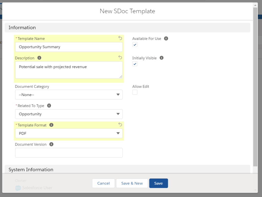Click the Save & New button
Image resolution: width=262 pixels, height=197 pixels.
point(132,183)
